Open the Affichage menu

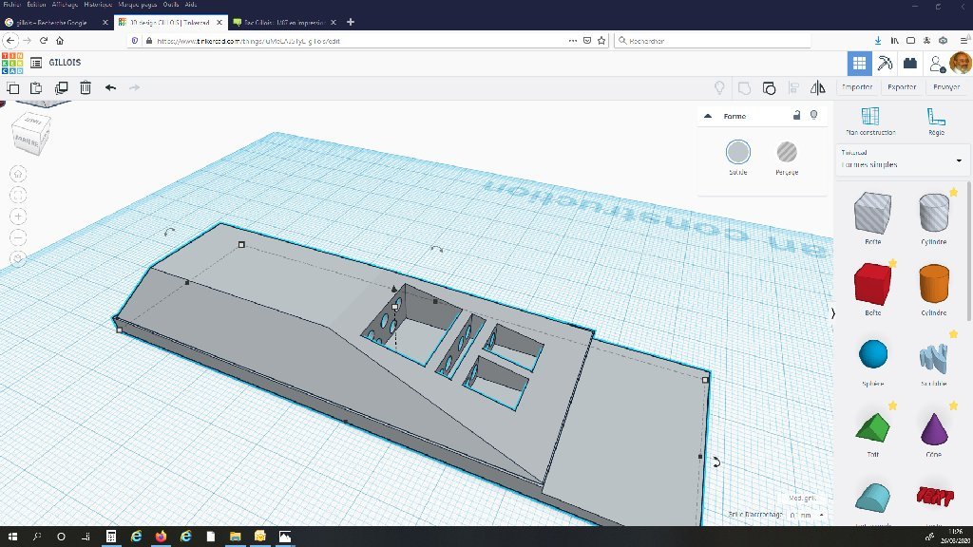click(x=65, y=5)
